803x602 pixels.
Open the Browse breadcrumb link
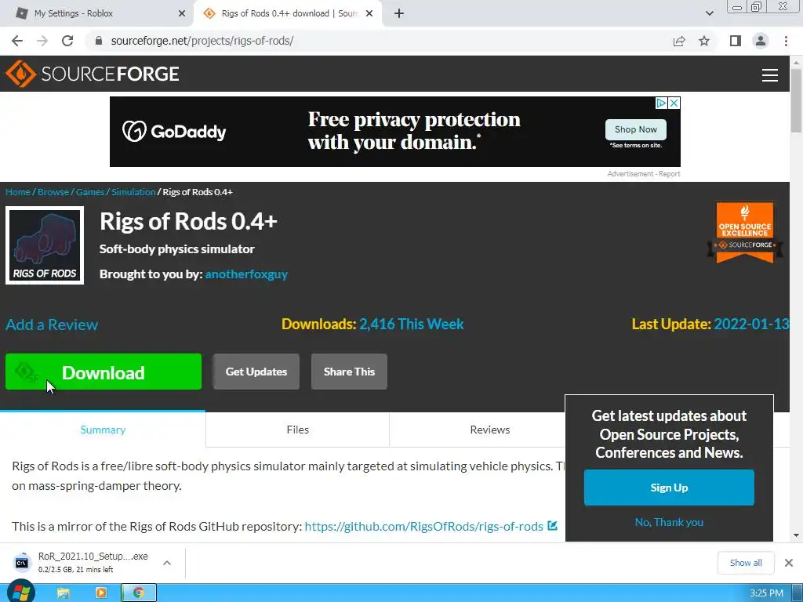(53, 192)
